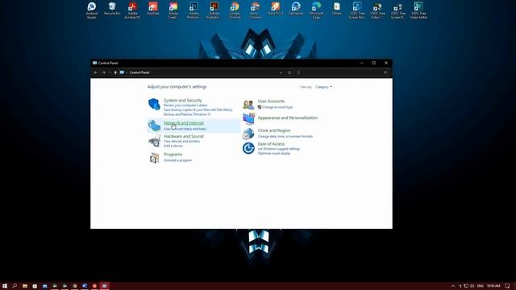Open View devices and printers
The height and width of the screenshot is (290, 516).
point(181,141)
